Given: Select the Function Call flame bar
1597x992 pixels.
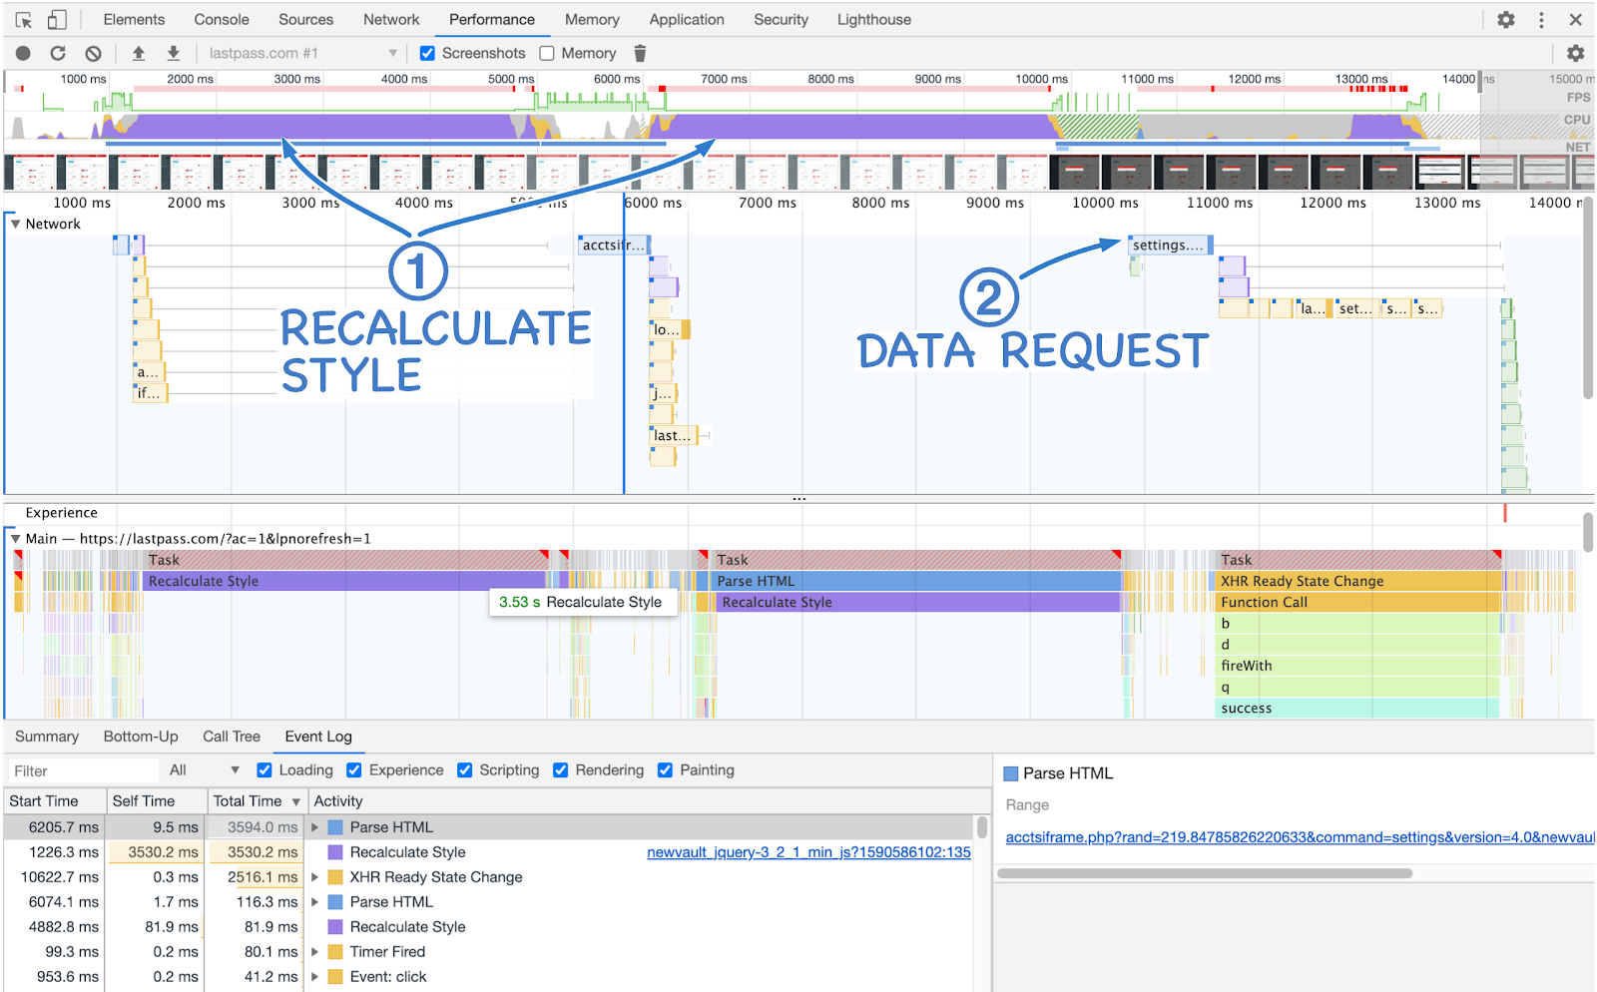Looking at the screenshot, I should tap(1358, 602).
